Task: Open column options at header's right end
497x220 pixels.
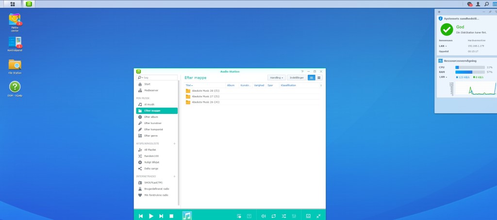Action: pyautogui.click(x=321, y=85)
